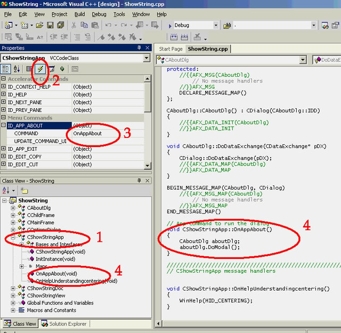Click the Find text input field

click(272, 25)
